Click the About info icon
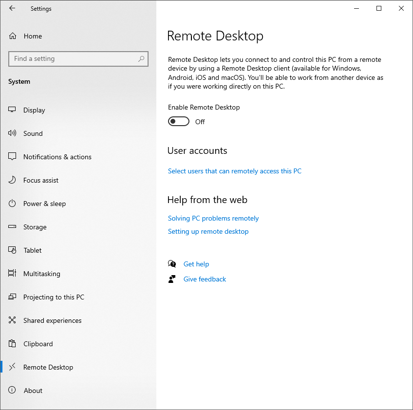Image resolution: width=413 pixels, height=410 pixels. pyautogui.click(x=13, y=391)
